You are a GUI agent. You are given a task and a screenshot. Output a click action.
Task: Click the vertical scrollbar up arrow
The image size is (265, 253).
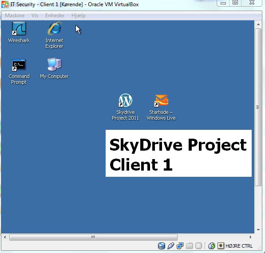258,24
